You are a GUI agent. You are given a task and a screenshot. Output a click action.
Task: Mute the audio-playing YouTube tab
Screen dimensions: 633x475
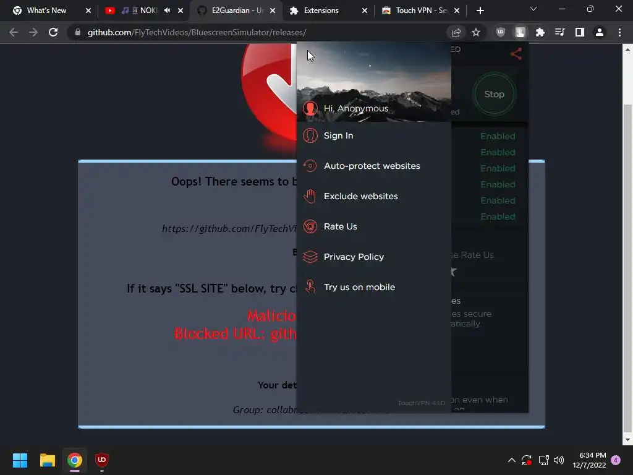pos(167,11)
